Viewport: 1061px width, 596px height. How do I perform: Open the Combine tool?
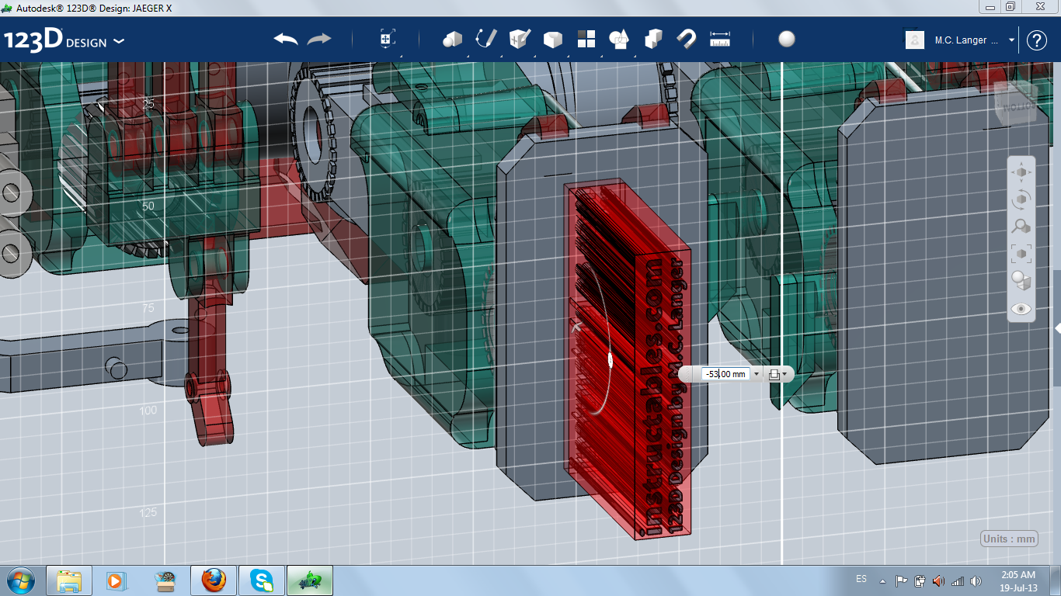point(653,40)
